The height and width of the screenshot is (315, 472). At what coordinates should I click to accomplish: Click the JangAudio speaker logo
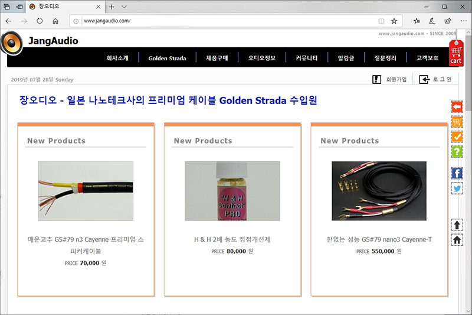[x=12, y=43]
